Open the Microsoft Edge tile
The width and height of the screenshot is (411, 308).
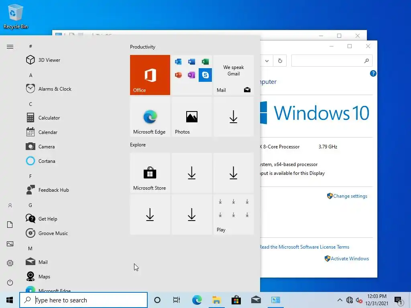(x=150, y=117)
